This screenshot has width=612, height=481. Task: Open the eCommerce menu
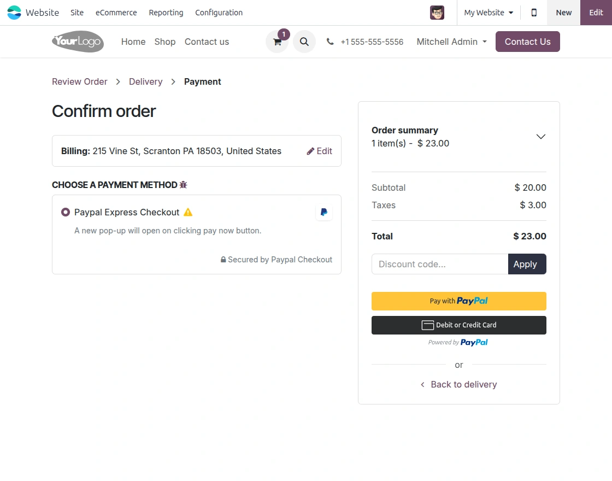pos(116,13)
